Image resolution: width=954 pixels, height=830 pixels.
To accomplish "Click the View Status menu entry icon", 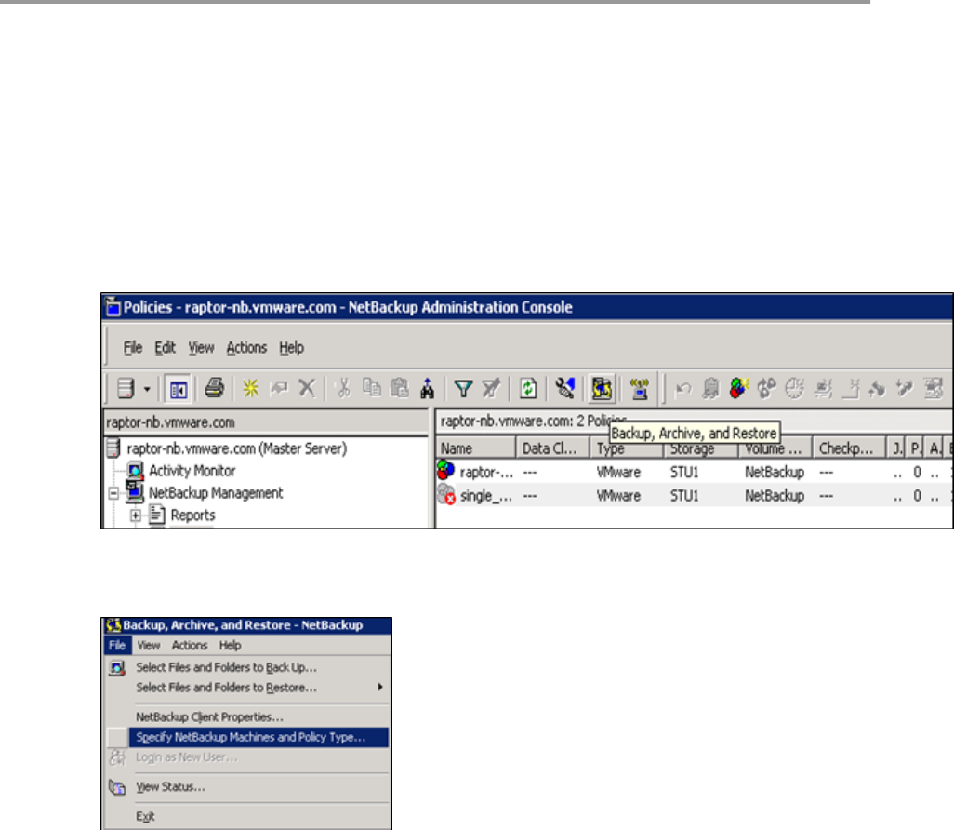I will click(117, 787).
